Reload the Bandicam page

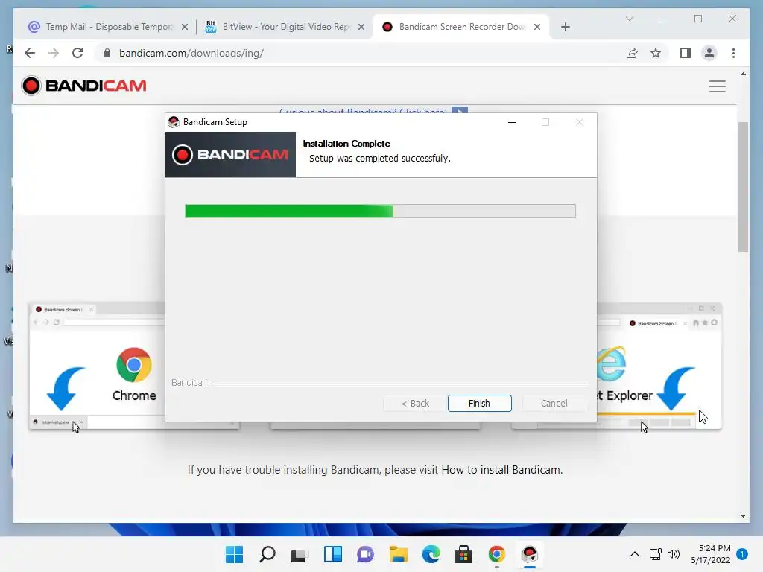(x=77, y=53)
